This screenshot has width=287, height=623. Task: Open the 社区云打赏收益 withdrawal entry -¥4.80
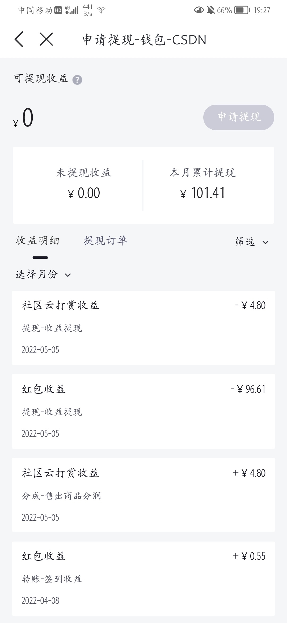click(143, 327)
